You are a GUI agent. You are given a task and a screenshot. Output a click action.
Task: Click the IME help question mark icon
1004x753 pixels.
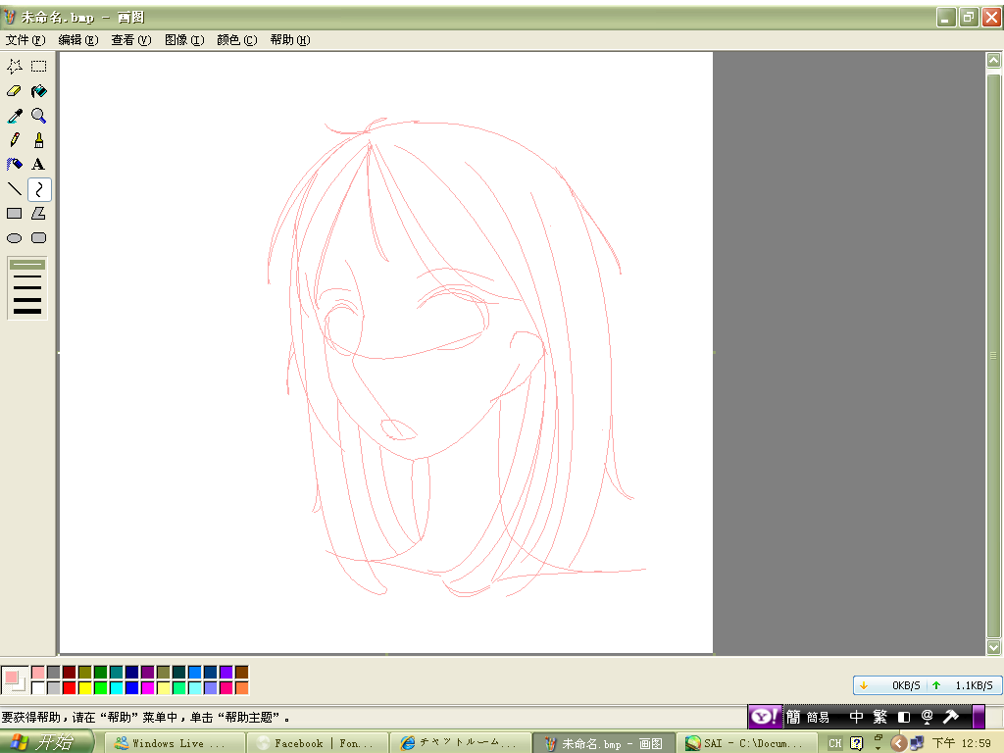tap(857, 743)
